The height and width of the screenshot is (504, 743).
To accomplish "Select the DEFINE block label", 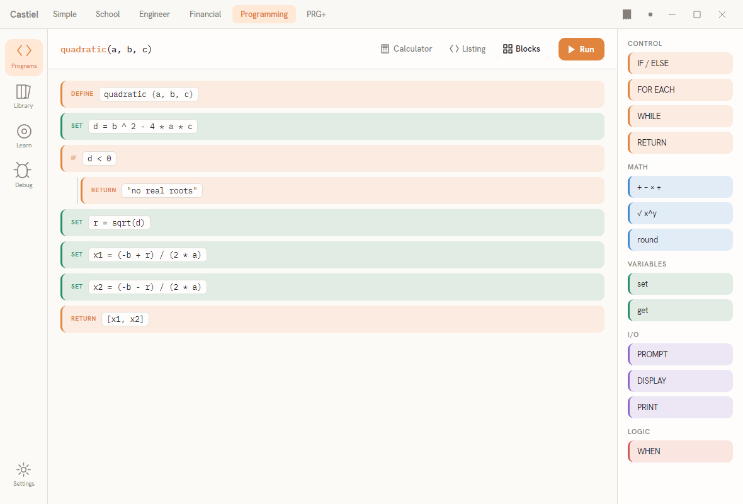I will click(82, 94).
